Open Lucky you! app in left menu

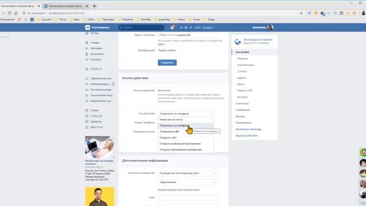97,116
